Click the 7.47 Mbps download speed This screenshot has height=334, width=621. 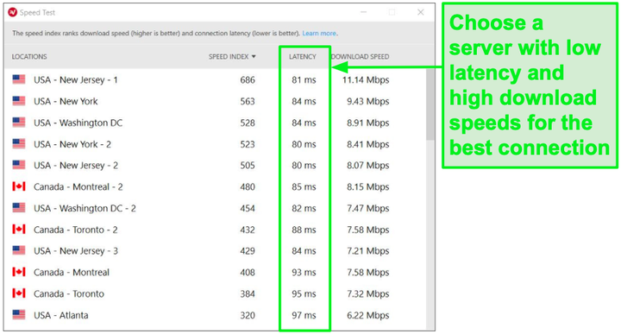click(x=368, y=208)
